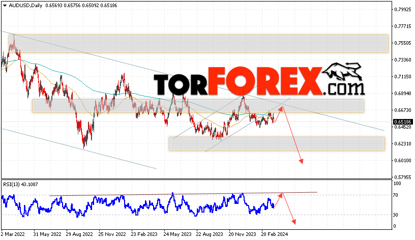Click the bull icon in logo
Image resolution: width=415 pixels, height=240 pixels.
[342, 71]
